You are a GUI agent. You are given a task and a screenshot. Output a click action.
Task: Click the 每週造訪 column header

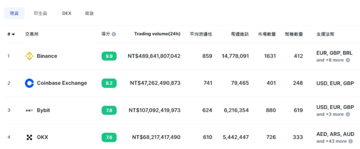pyautogui.click(x=240, y=34)
